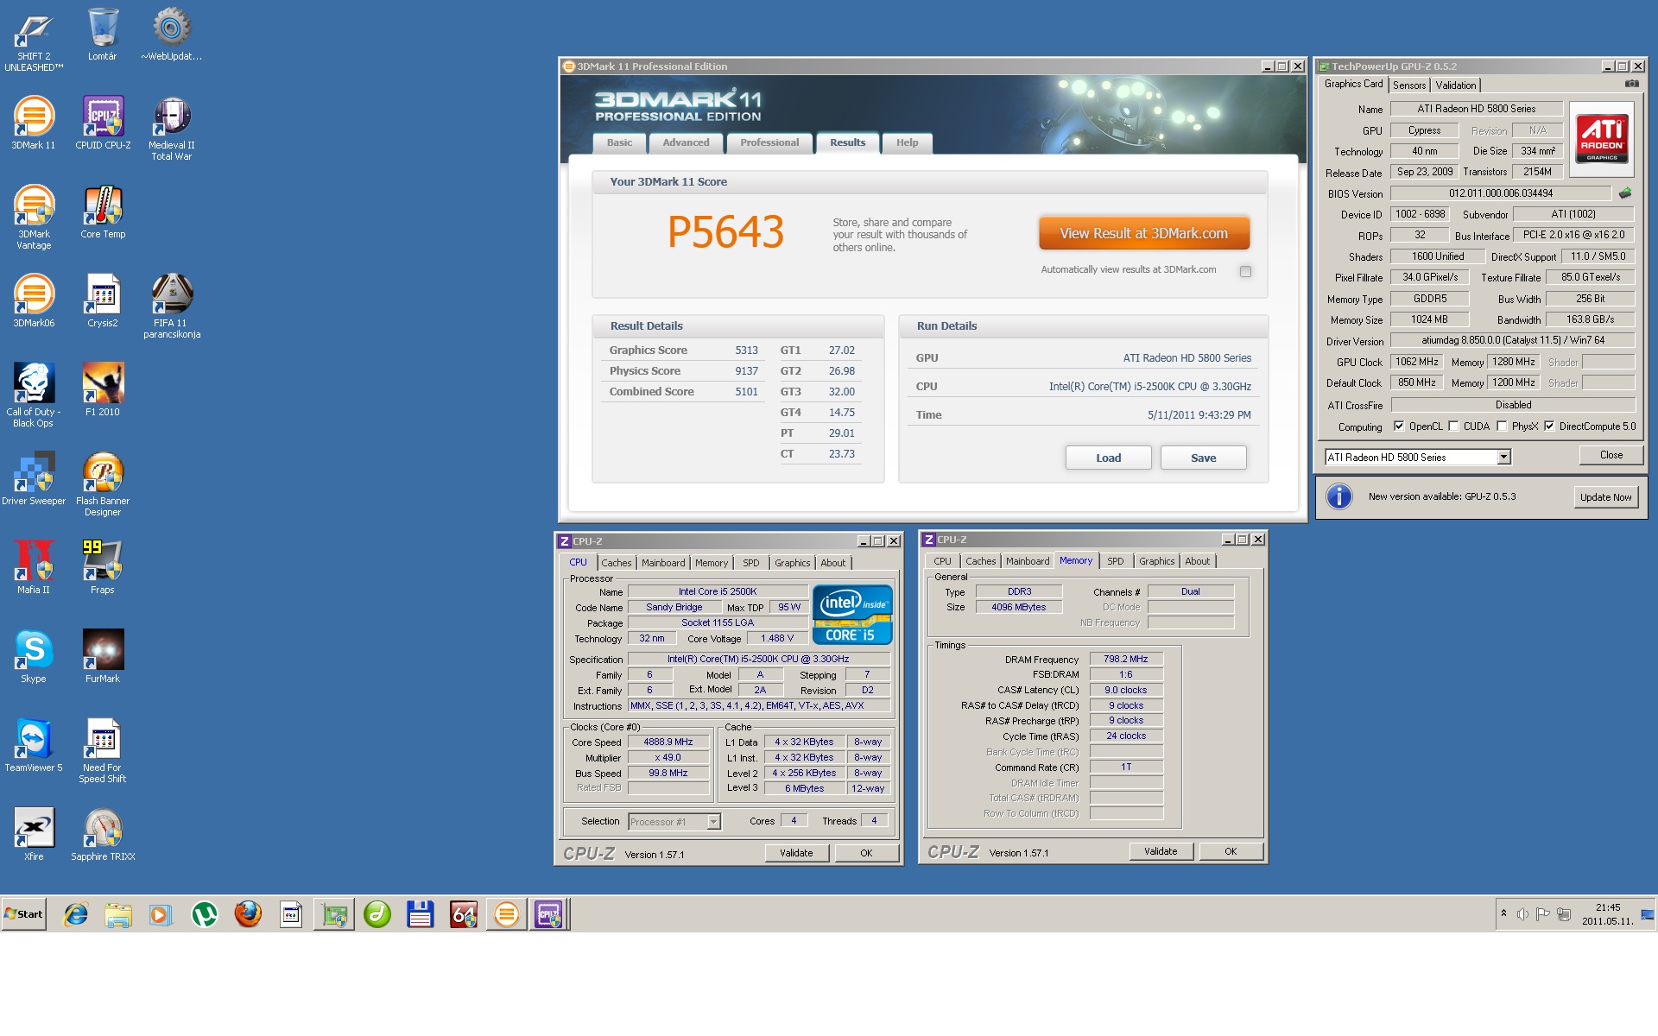Open the TeamViewer 5 desktop shortcut

(34, 746)
